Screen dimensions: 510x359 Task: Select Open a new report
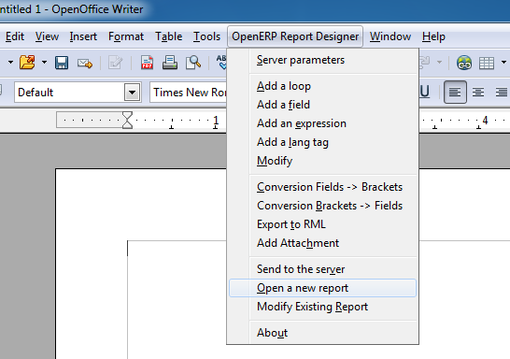coord(322,288)
